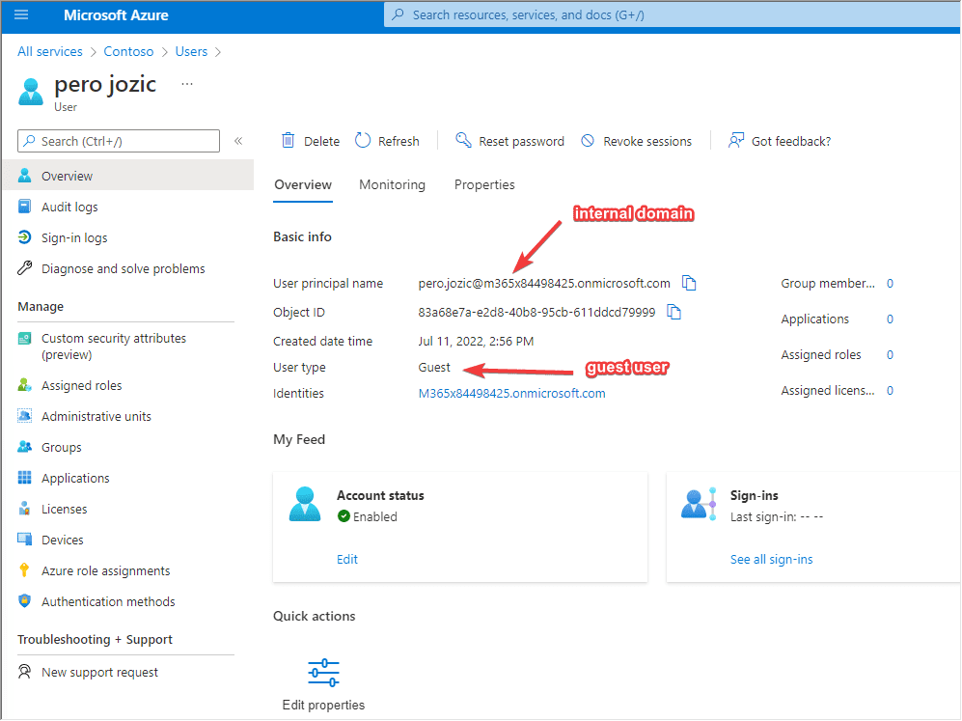Open the hamburger portal menu
This screenshot has height=721, width=962.
pyautogui.click(x=21, y=14)
